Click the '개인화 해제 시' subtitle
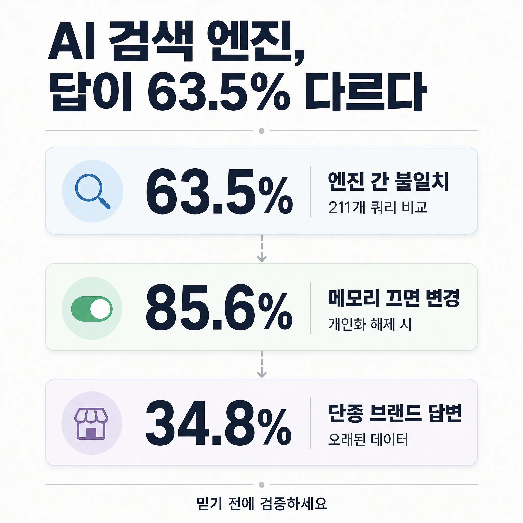 (x=370, y=324)
